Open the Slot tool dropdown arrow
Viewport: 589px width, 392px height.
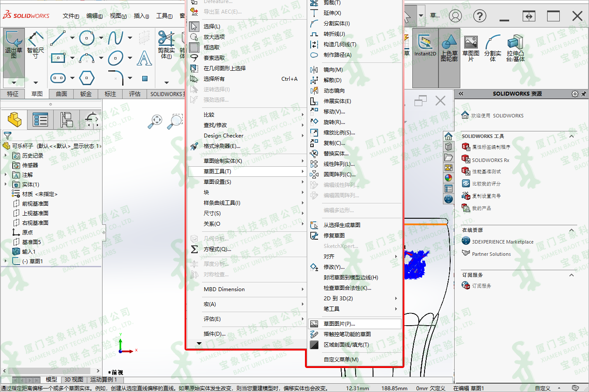click(x=72, y=78)
